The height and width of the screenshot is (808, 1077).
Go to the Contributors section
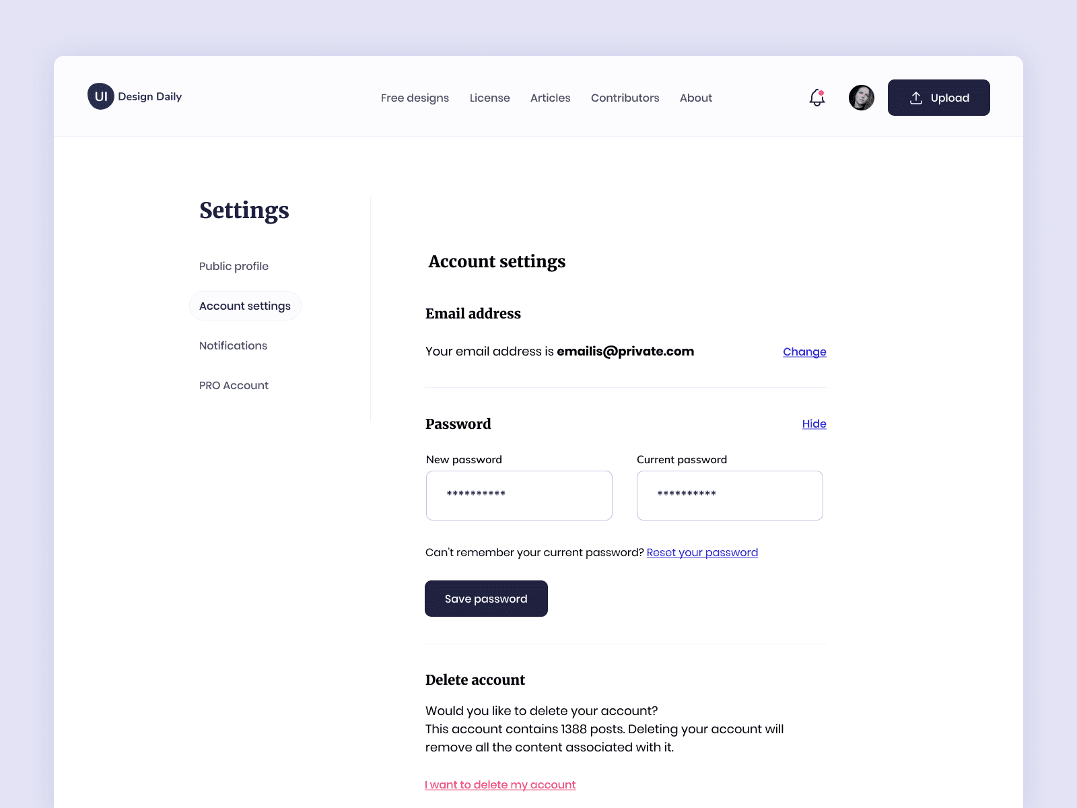coord(625,98)
